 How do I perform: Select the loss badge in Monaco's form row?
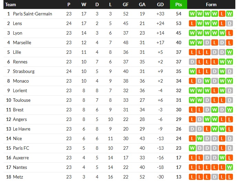tap(192, 81)
